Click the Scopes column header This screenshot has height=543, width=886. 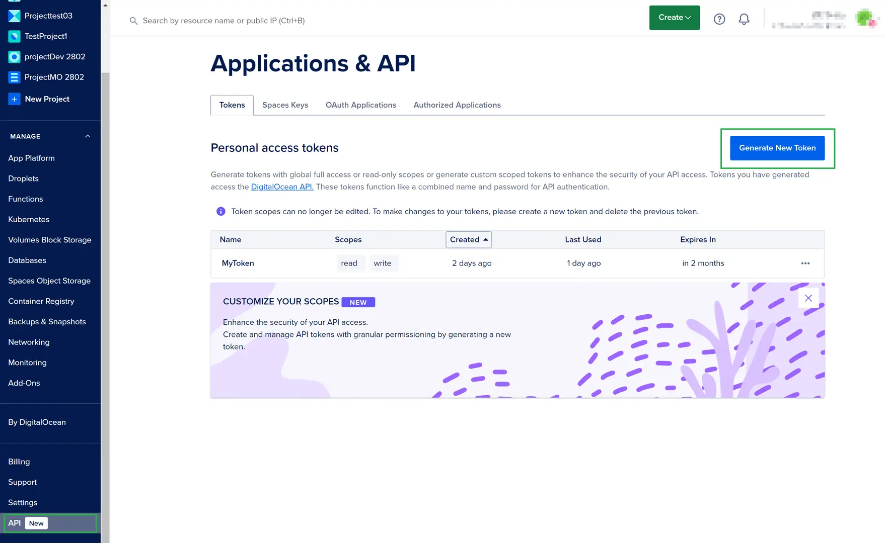[x=348, y=240]
